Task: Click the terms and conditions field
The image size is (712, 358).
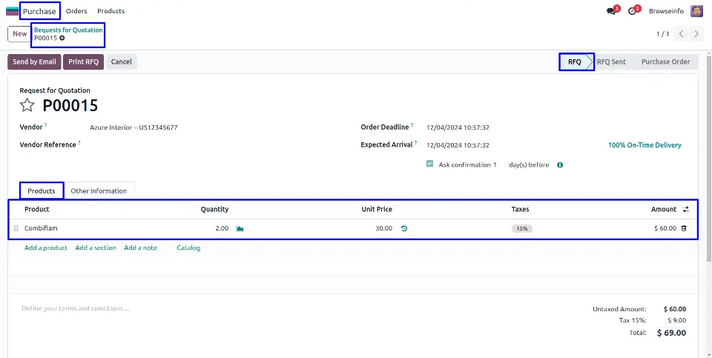Action: point(76,308)
